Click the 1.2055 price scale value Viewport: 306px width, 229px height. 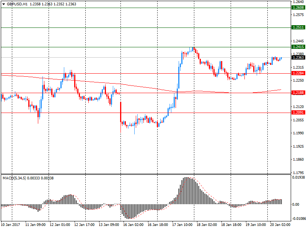[x=298, y=120]
